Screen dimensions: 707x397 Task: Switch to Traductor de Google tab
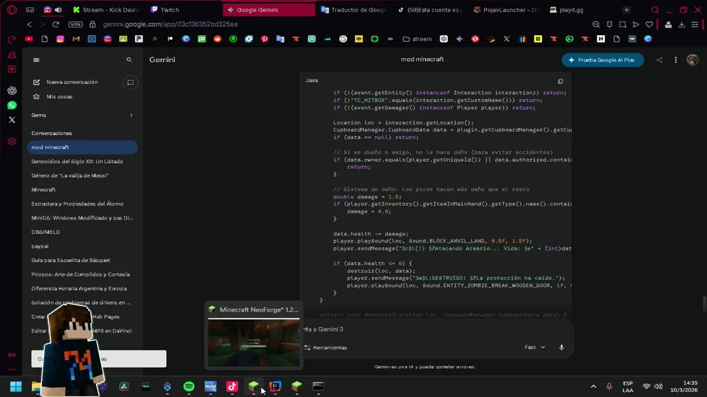[x=353, y=10]
